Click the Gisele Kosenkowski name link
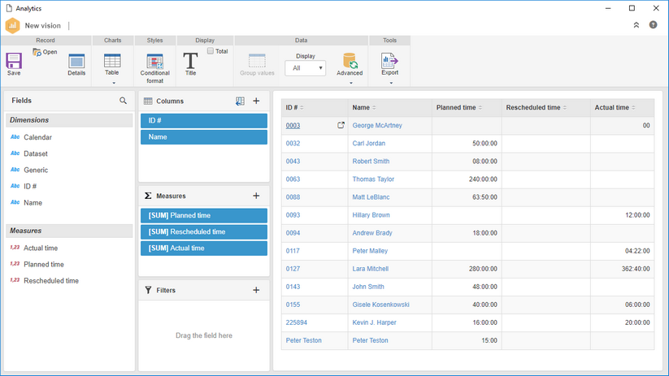Screen dimensions: 669x376 tap(380, 305)
